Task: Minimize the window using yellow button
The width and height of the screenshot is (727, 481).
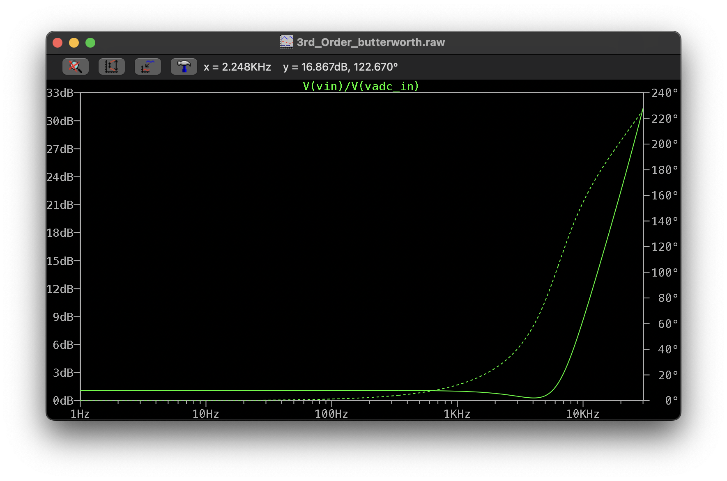Action: pos(74,43)
